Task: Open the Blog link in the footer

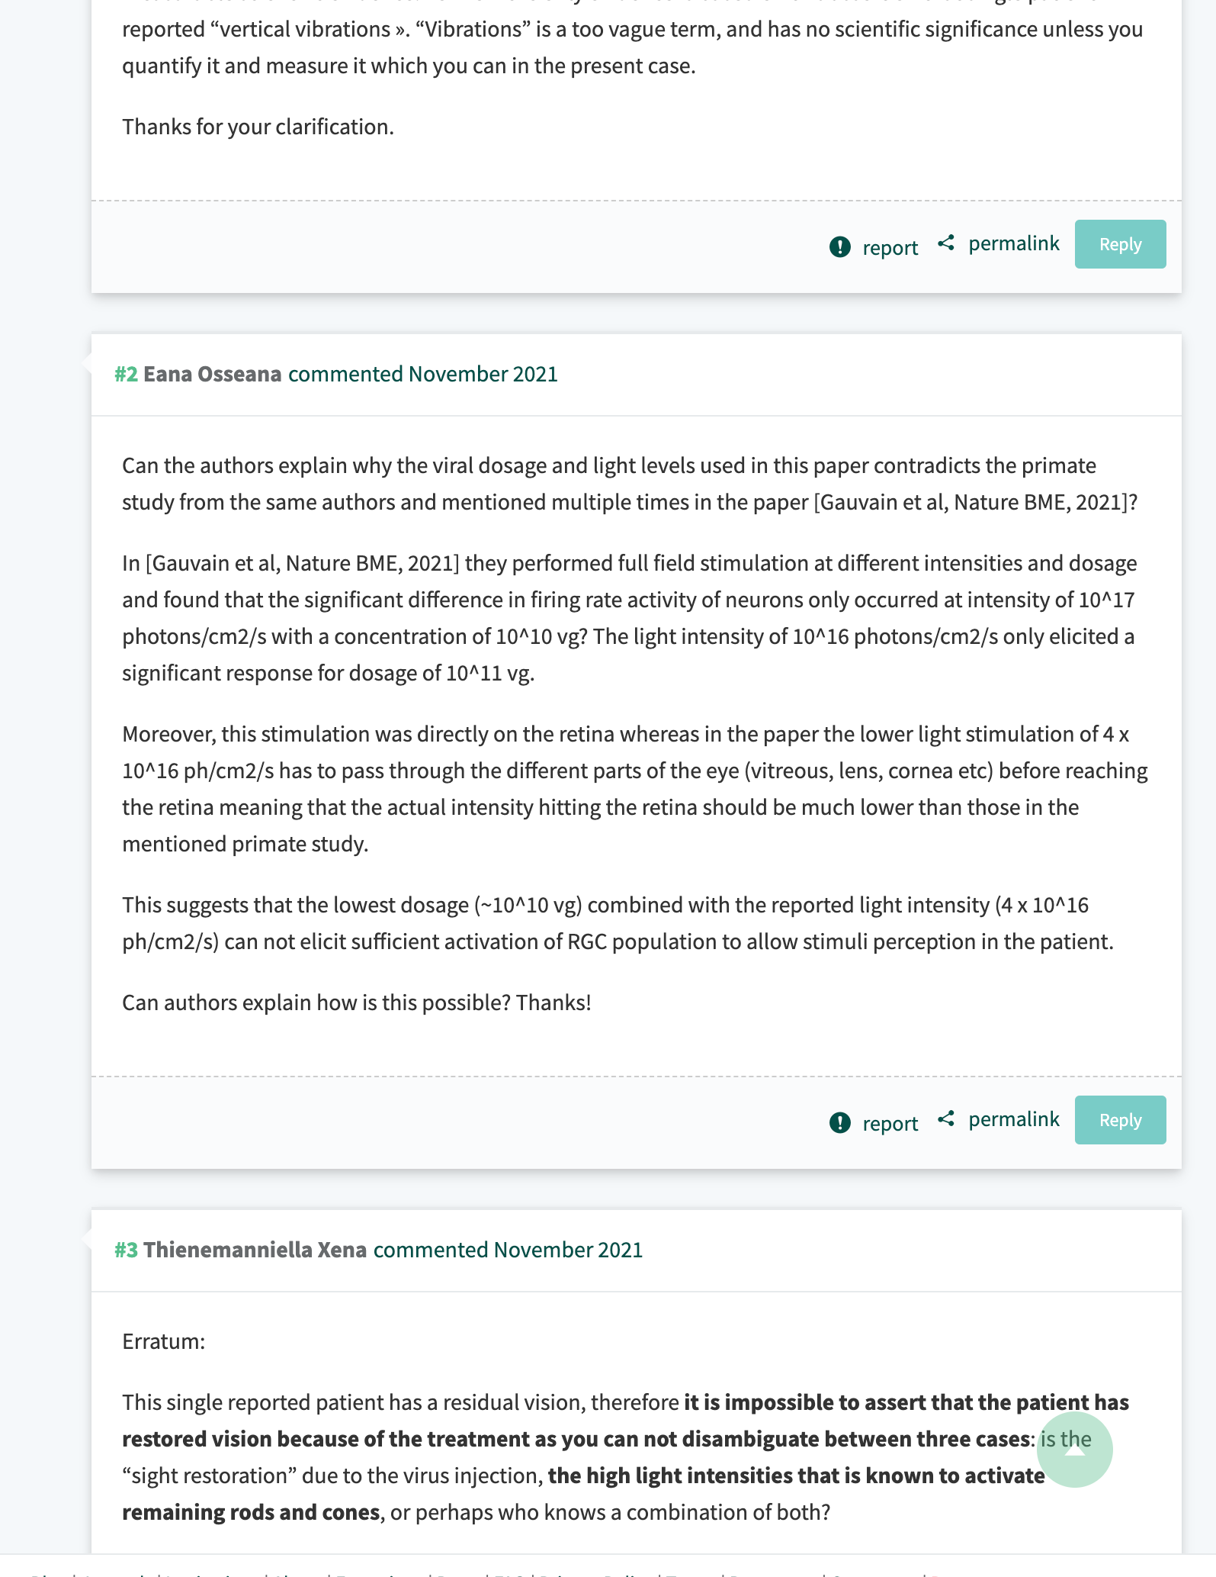Action: [x=43, y=1573]
